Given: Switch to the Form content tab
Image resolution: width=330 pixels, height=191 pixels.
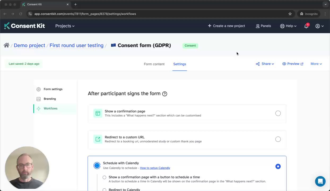Looking at the screenshot, I should click(154, 64).
